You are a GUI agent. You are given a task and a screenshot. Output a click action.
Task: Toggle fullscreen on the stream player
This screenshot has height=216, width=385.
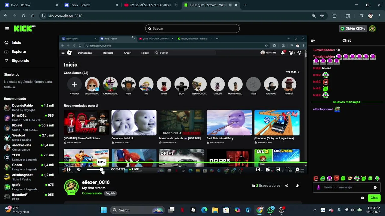click(x=288, y=169)
